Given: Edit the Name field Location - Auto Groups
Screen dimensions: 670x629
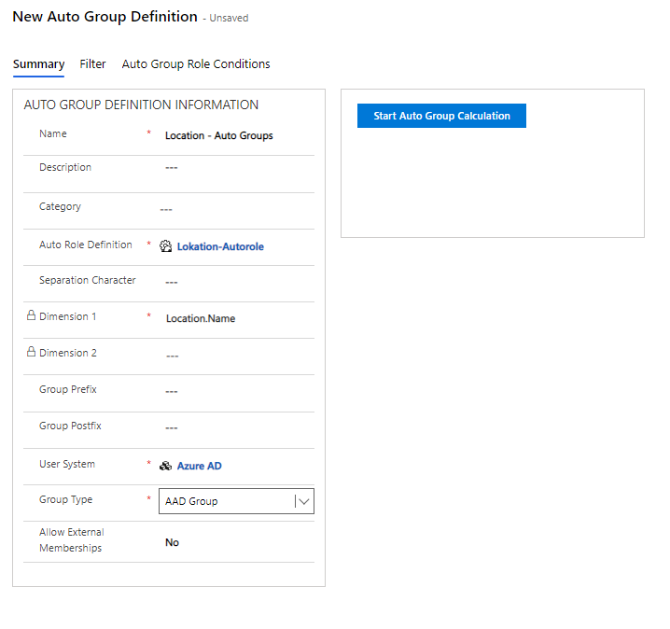Looking at the screenshot, I should tap(219, 135).
